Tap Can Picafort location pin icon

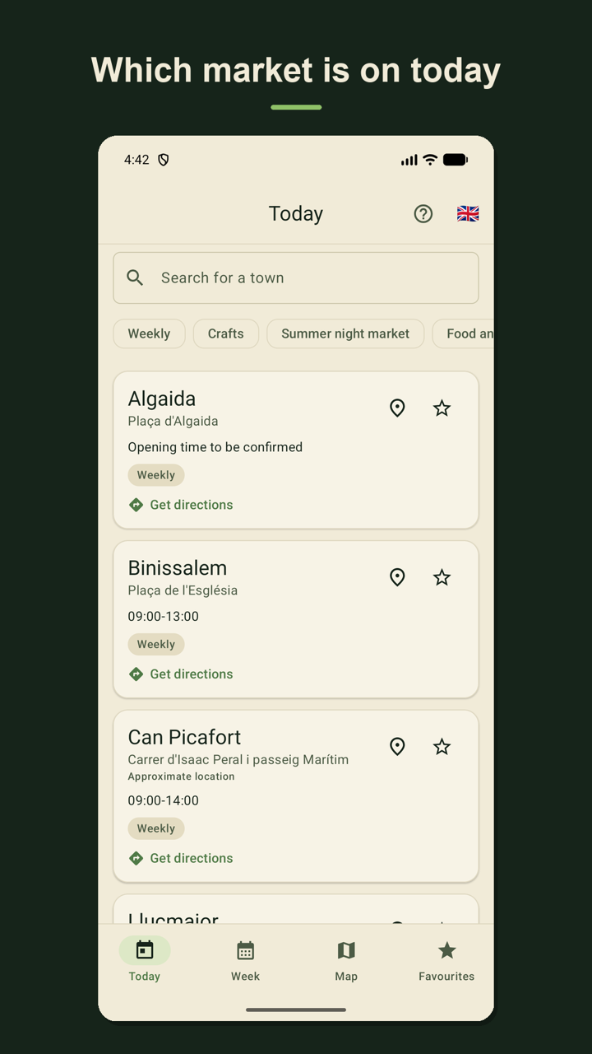point(397,746)
